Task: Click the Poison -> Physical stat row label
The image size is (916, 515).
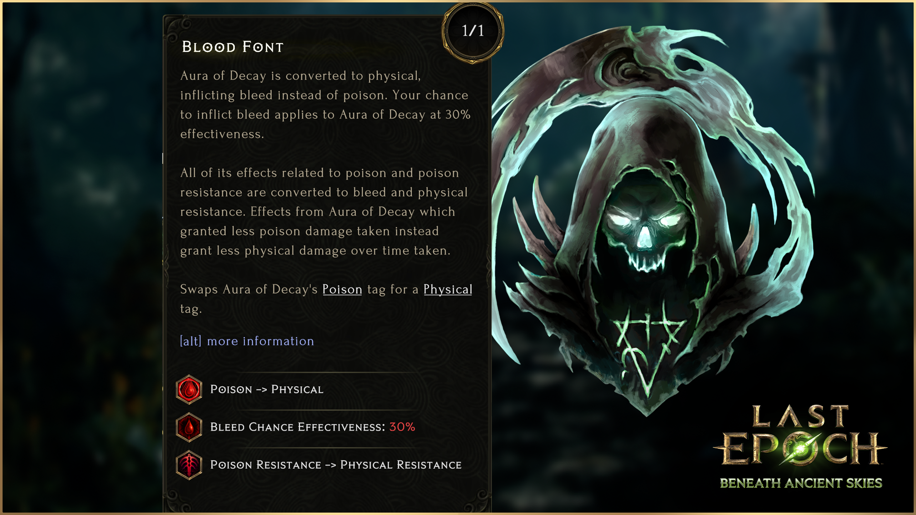Action: coord(267,390)
